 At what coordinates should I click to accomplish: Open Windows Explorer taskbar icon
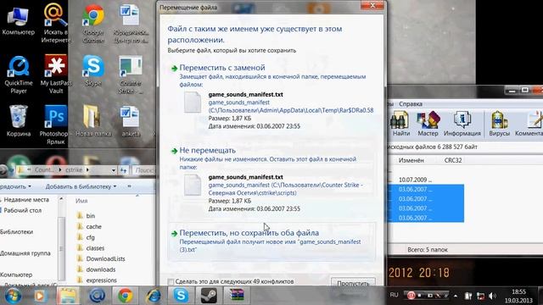coord(68,296)
